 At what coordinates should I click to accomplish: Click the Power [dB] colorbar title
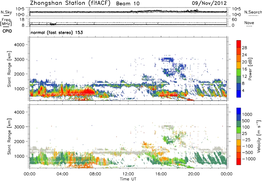pos(250,69)
